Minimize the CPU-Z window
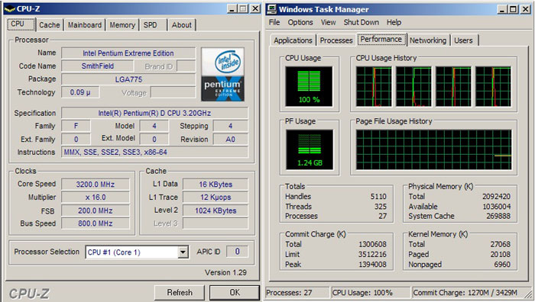Viewport: 535px width, 302px height. [x=232, y=8]
